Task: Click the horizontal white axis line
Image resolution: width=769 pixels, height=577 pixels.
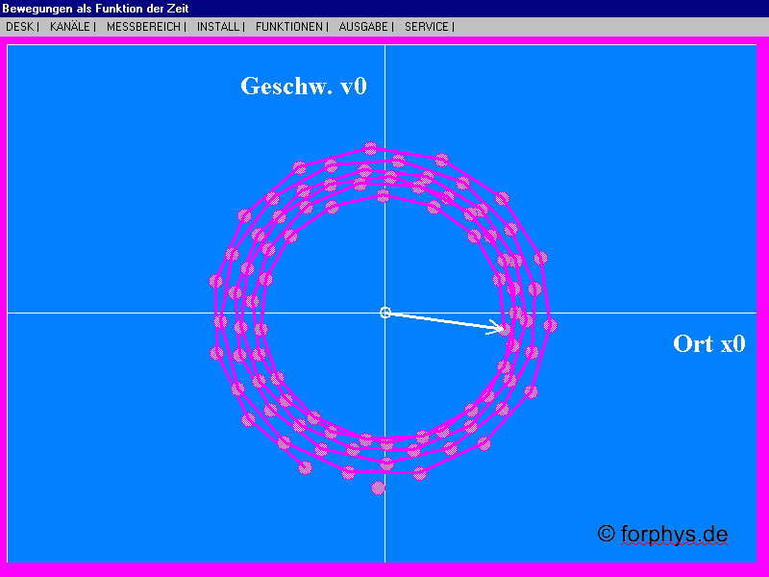Action: (x=144, y=312)
